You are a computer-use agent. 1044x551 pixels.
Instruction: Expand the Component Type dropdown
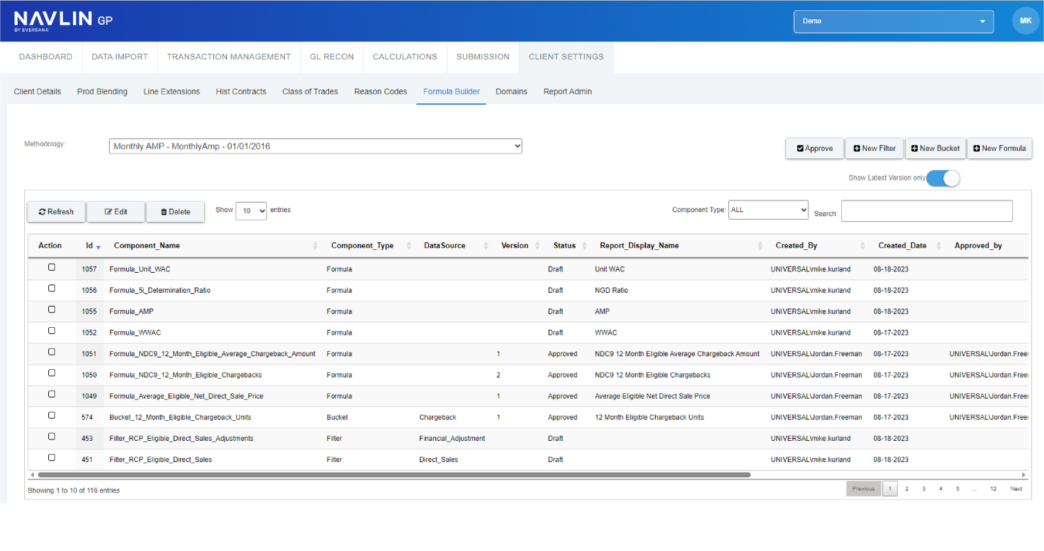click(767, 210)
